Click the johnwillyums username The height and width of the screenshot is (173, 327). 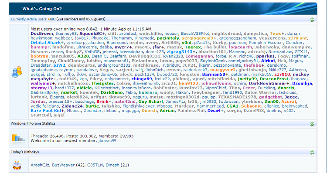pyautogui.click(x=216, y=84)
